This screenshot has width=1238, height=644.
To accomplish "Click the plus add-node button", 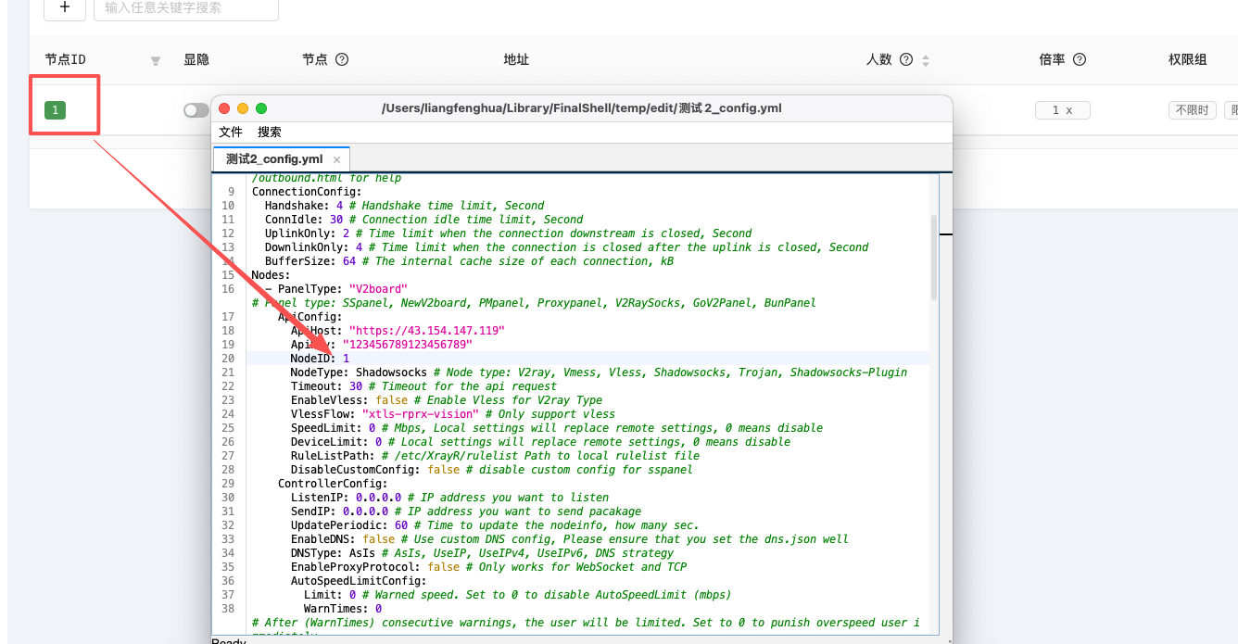I will coord(64,7).
